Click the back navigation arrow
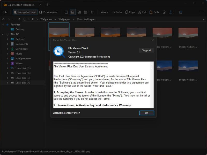The width and height of the screenshot is (207, 155). [x=3, y=19]
